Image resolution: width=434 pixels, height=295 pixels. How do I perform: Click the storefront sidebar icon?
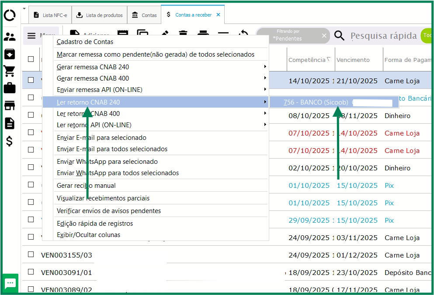click(x=10, y=105)
